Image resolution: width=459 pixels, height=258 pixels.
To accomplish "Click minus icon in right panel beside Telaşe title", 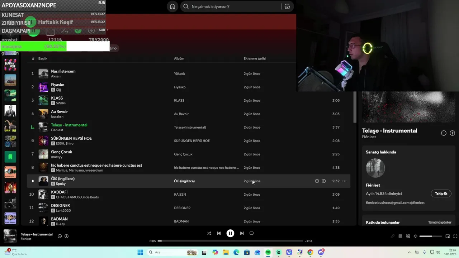I will pyautogui.click(x=444, y=133).
